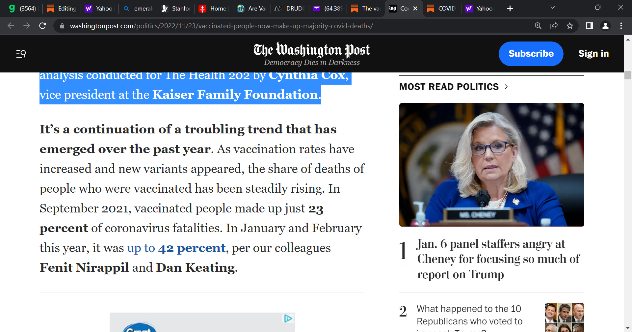632x332 pixels.
Task: Click the ad choices icon on advertisement
Action: (x=288, y=318)
